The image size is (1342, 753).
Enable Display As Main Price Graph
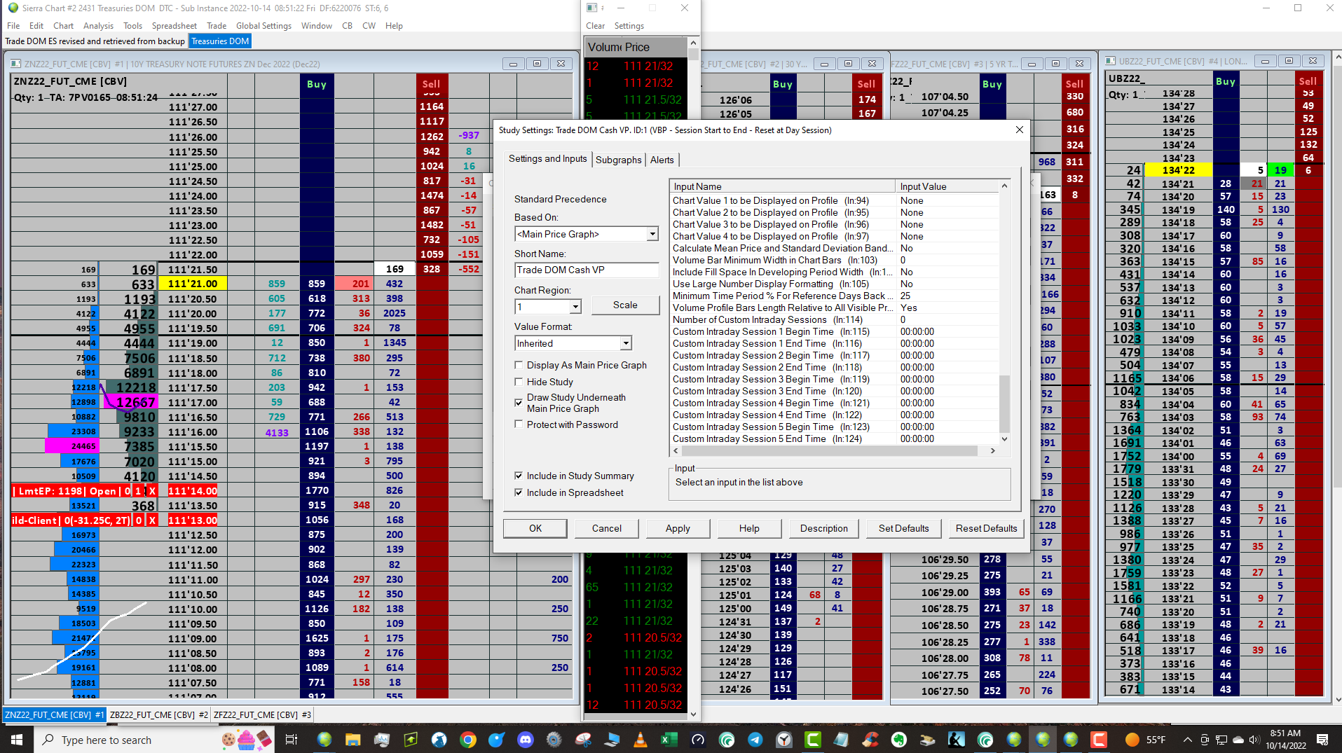click(519, 365)
